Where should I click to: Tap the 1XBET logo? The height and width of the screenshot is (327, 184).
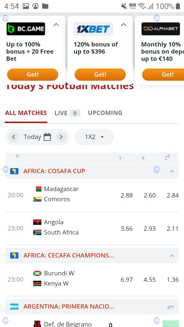pyautogui.click(x=93, y=29)
